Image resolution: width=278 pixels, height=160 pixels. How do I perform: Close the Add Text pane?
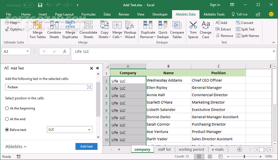tap(91, 68)
